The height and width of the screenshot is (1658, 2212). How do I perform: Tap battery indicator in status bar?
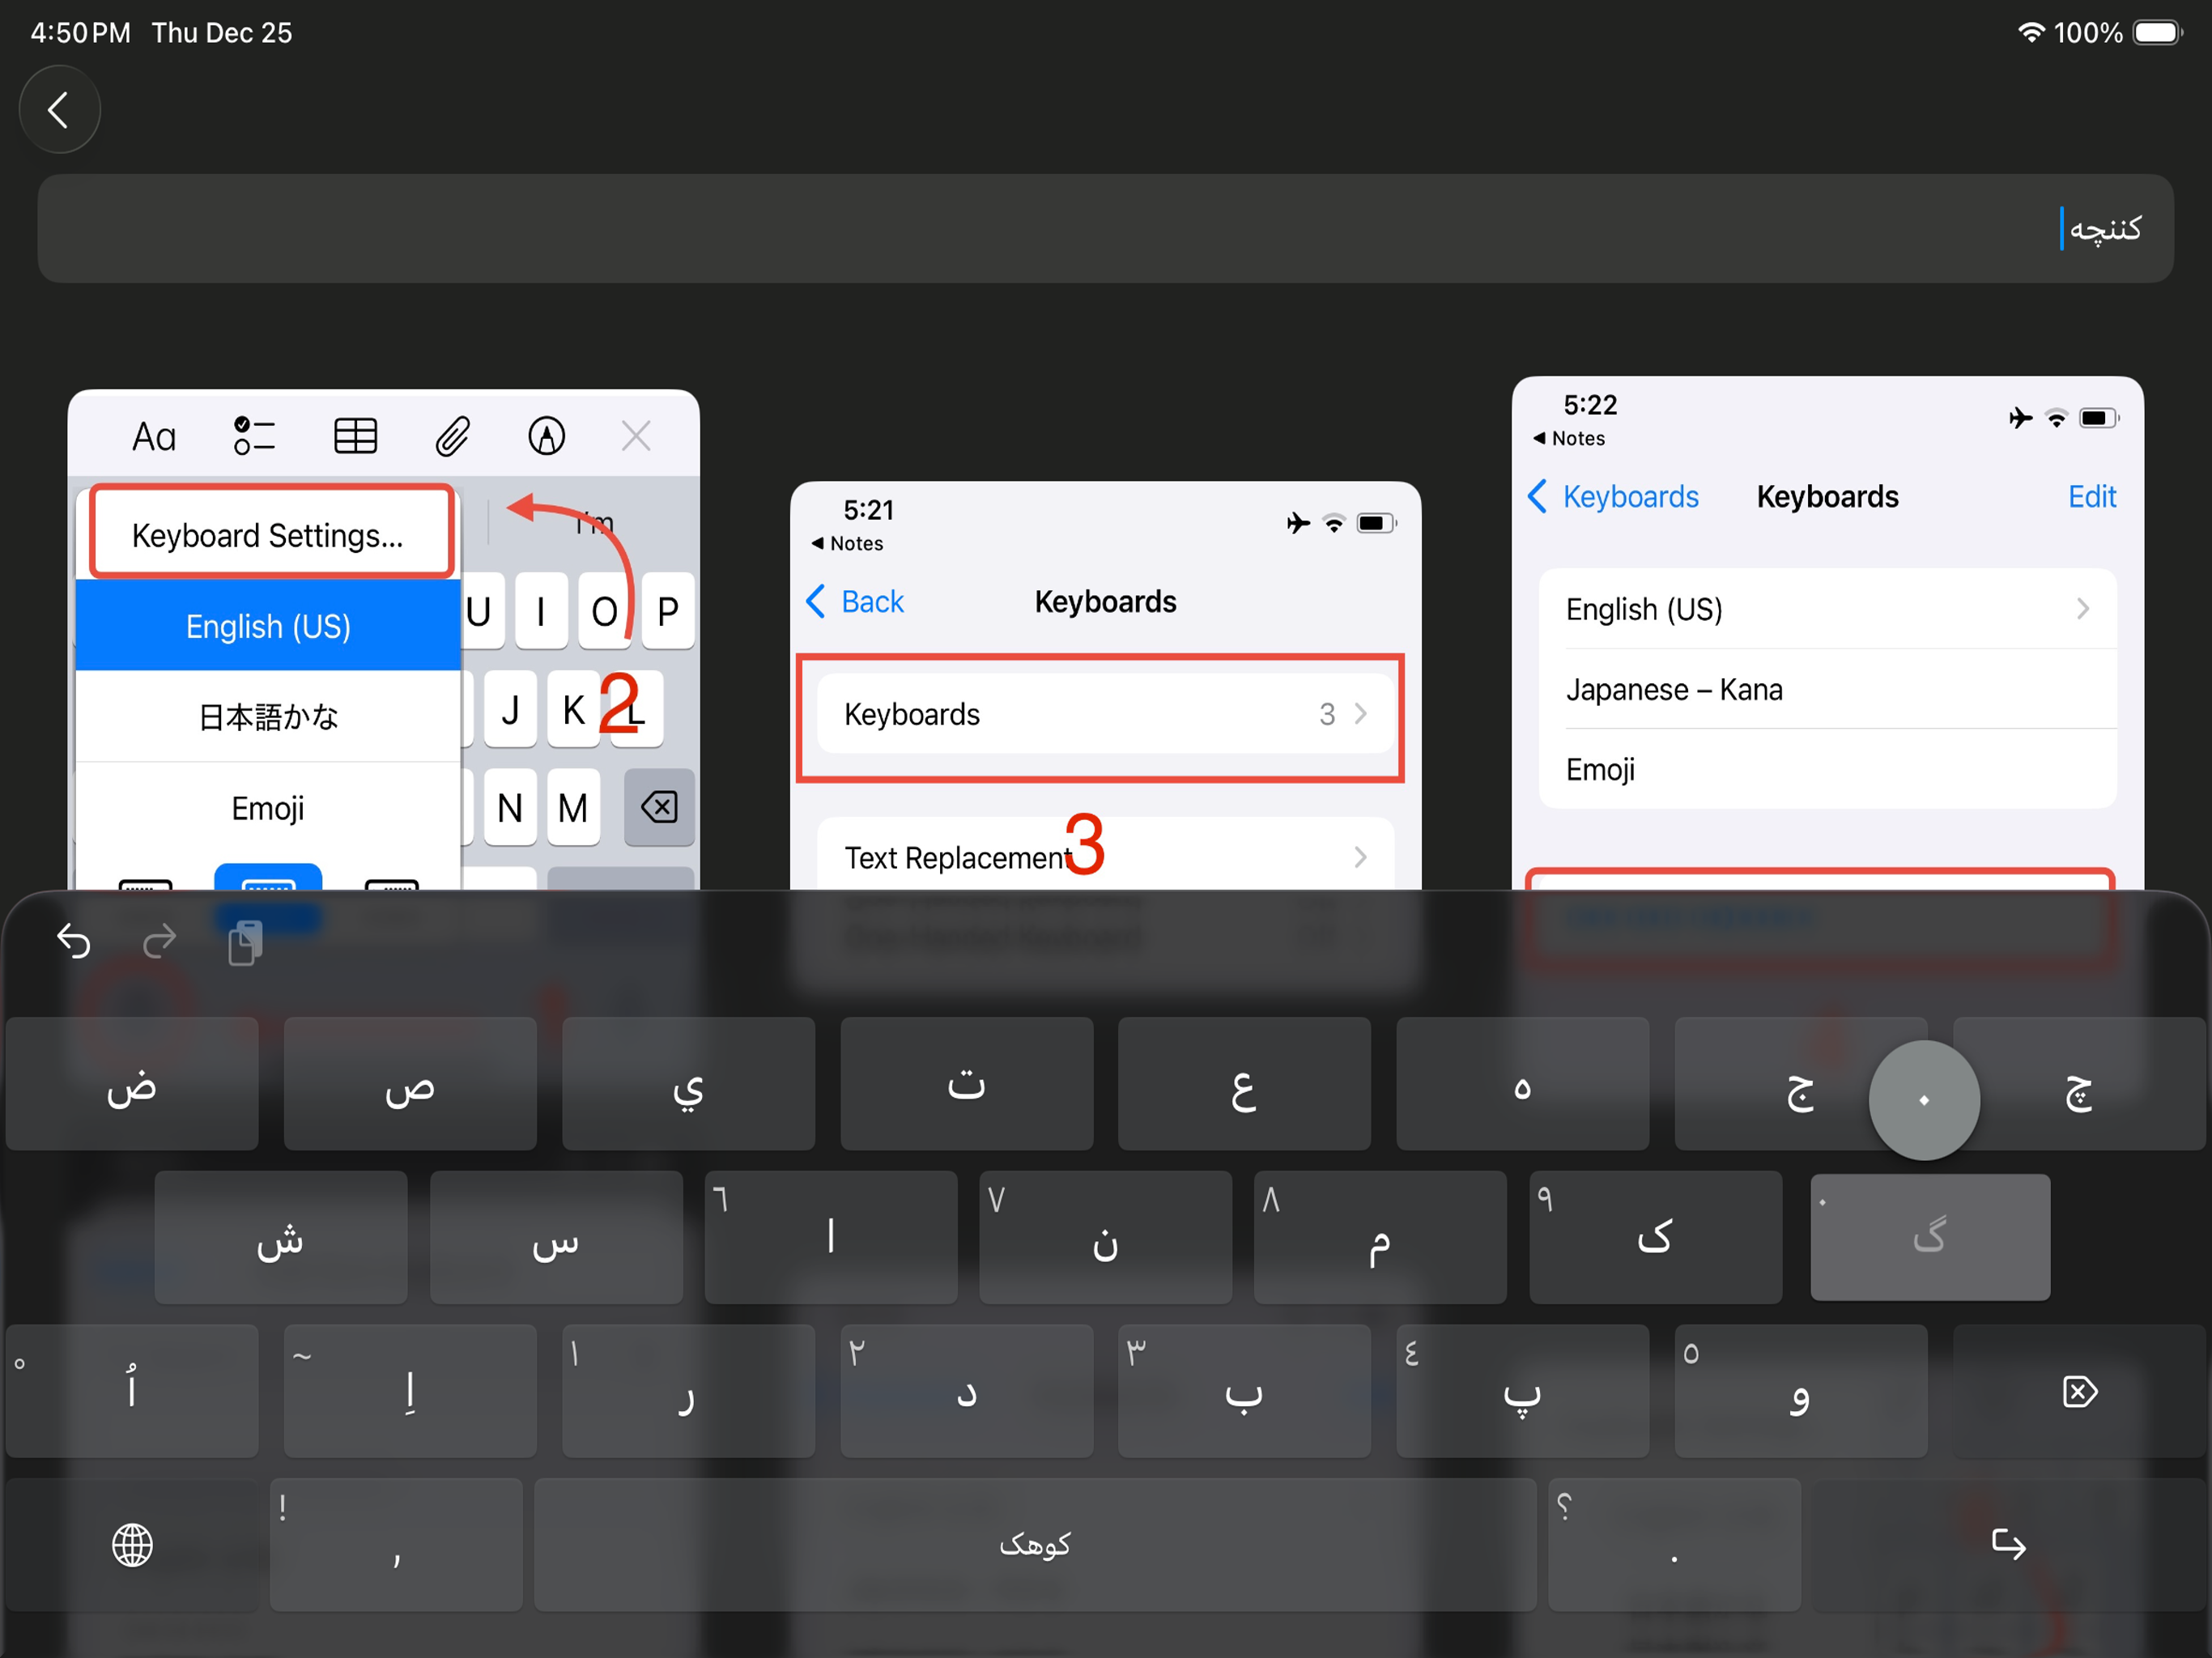[2158, 32]
